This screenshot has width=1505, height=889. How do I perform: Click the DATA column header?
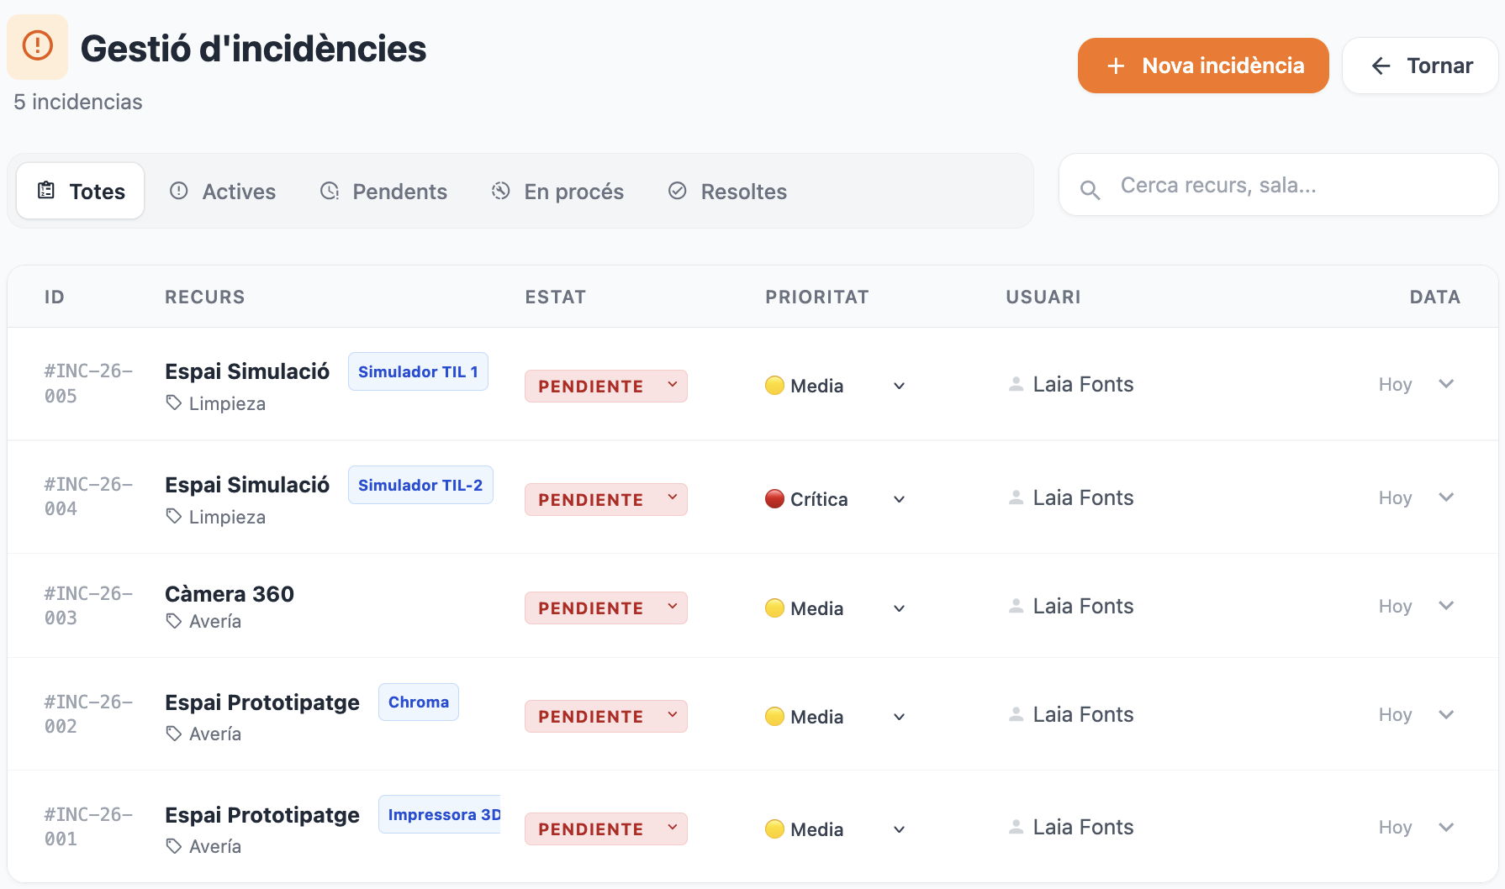tap(1434, 297)
